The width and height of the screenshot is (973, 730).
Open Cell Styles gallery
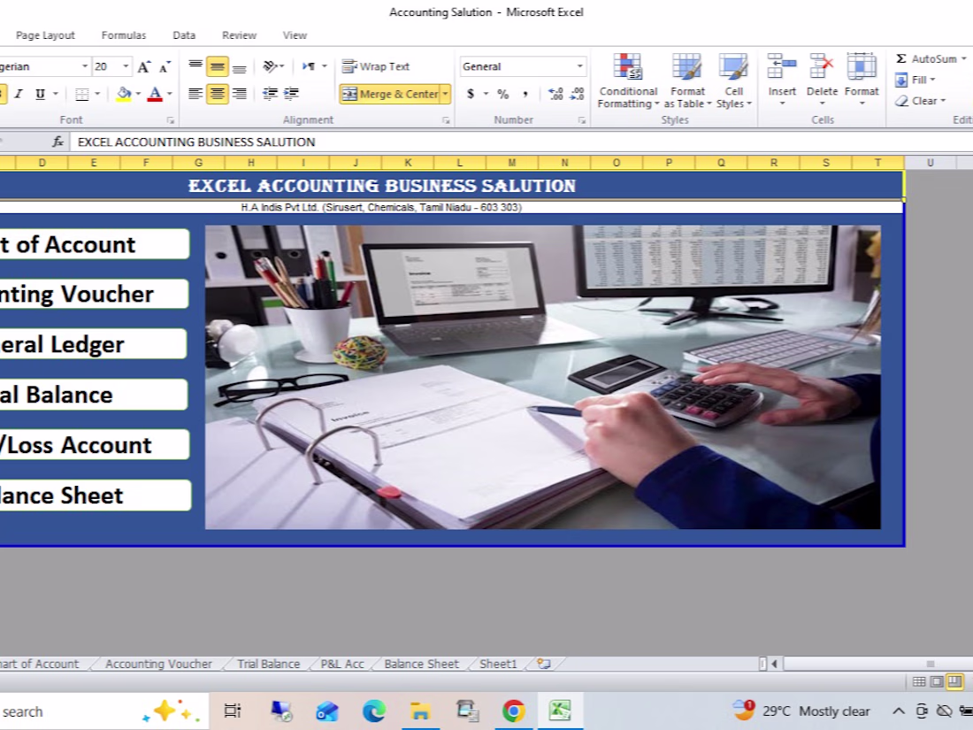[x=733, y=81]
